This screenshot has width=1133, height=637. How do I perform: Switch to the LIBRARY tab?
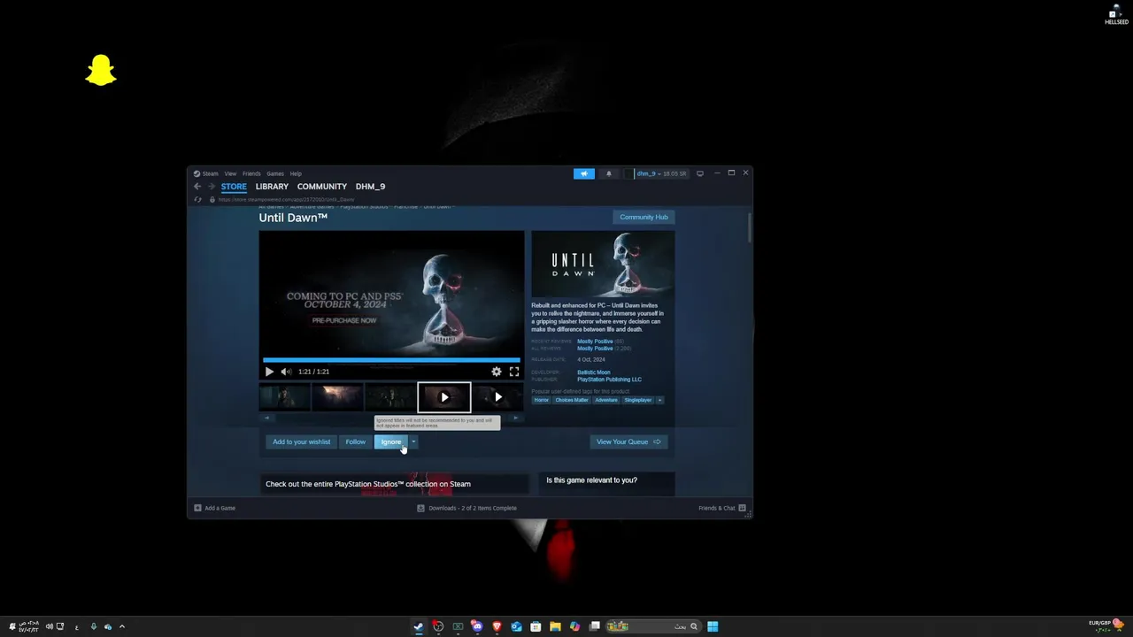(272, 187)
